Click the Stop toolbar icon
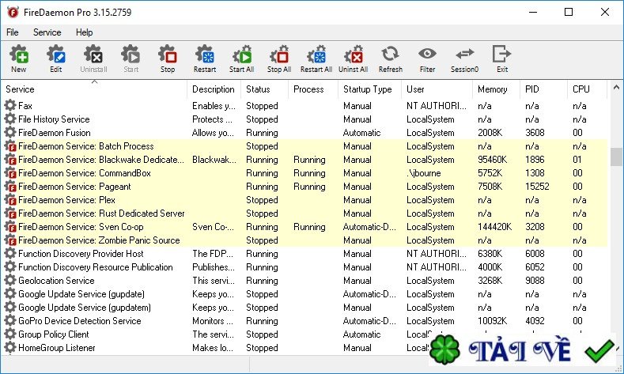The height and width of the screenshot is (374, 624). tap(168, 54)
